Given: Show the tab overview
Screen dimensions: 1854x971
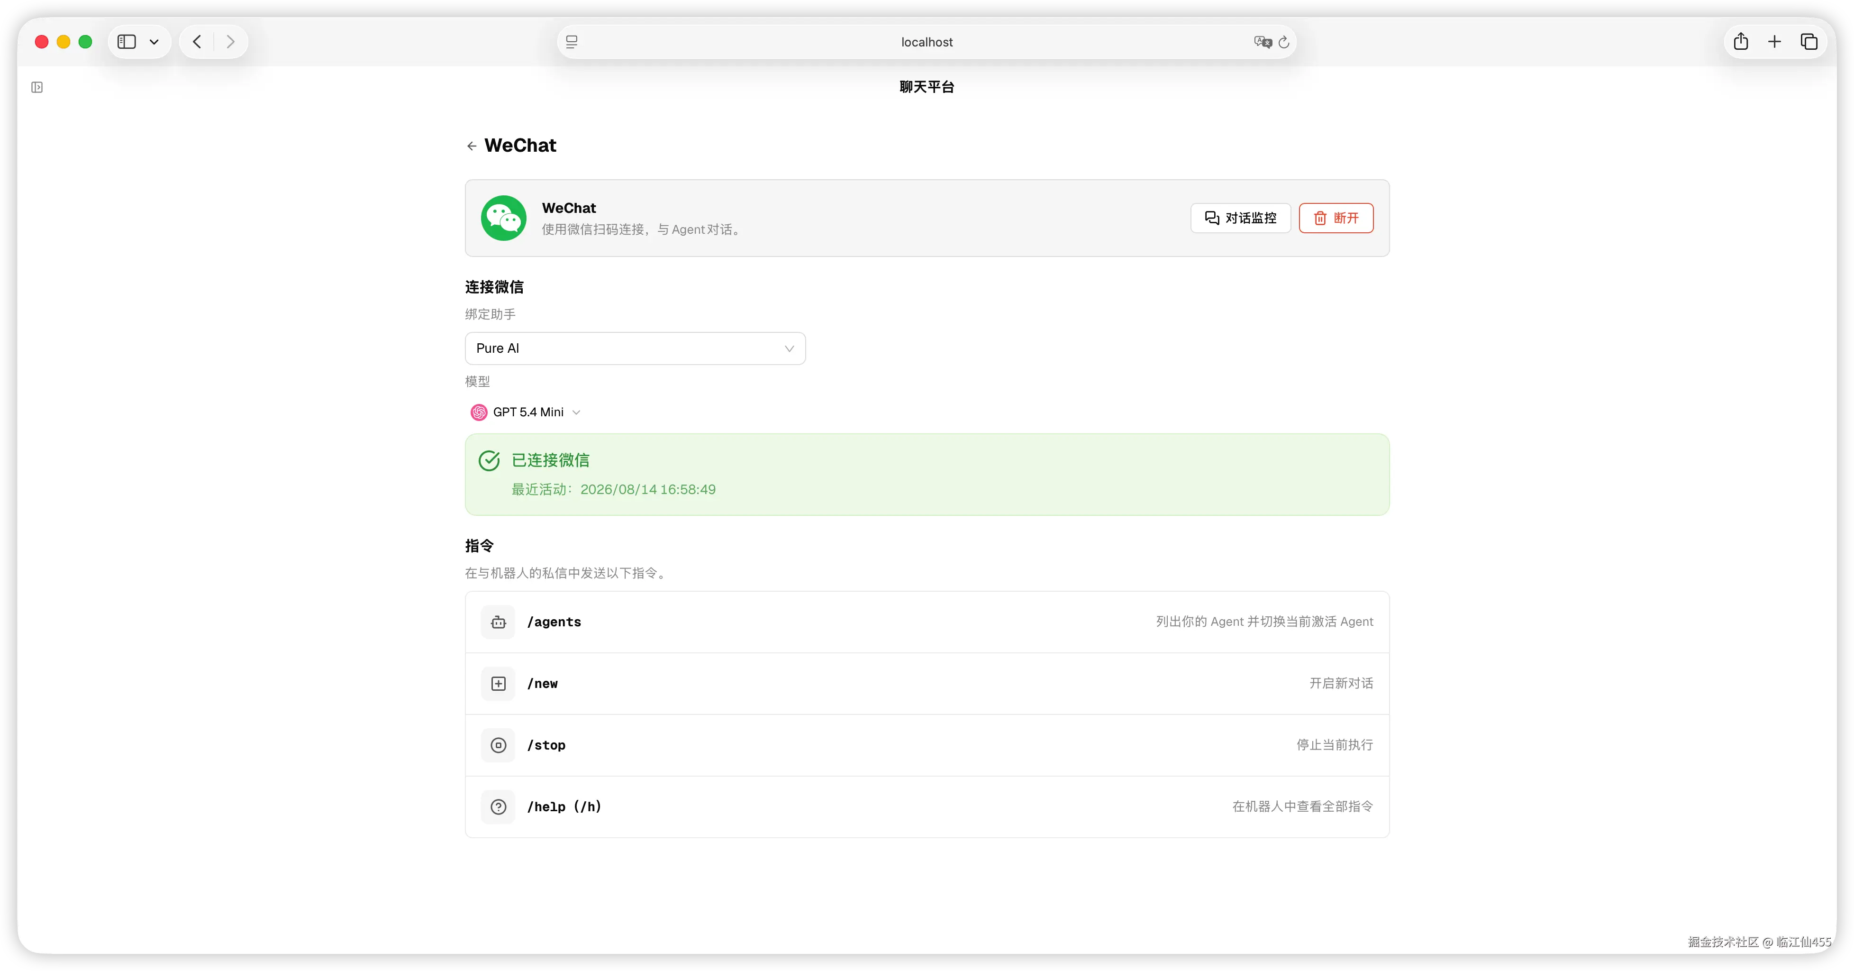Looking at the screenshot, I should pos(1809,42).
